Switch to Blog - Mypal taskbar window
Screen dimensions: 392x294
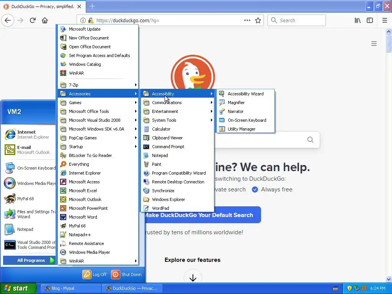tap(70, 288)
